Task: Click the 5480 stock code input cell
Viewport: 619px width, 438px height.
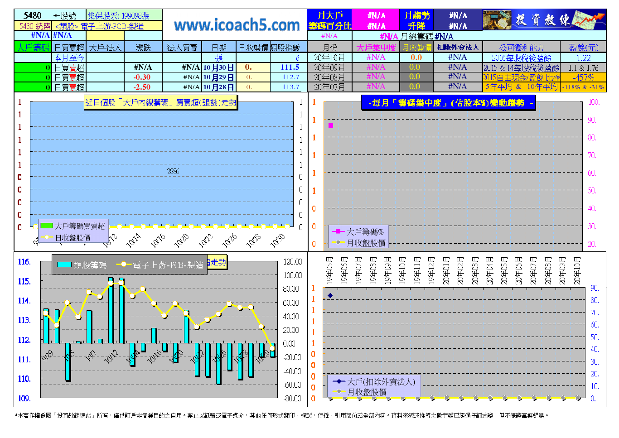Action: (x=33, y=15)
